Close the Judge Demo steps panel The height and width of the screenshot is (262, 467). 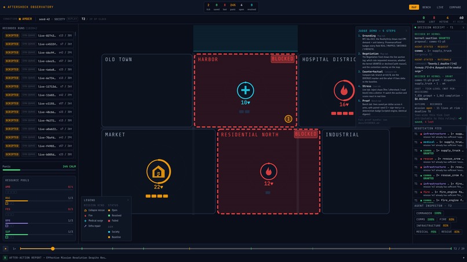(406, 31)
